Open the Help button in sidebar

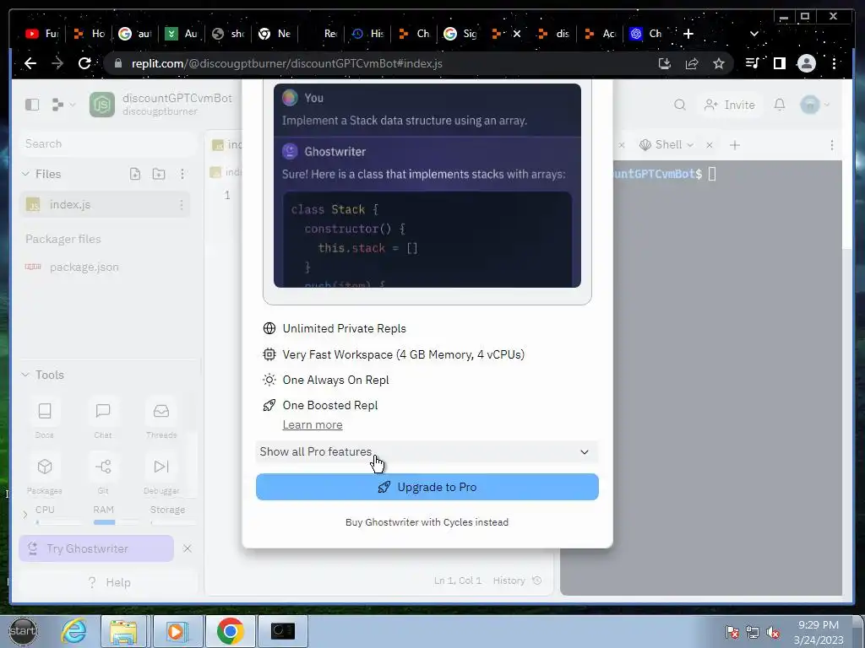(x=109, y=582)
